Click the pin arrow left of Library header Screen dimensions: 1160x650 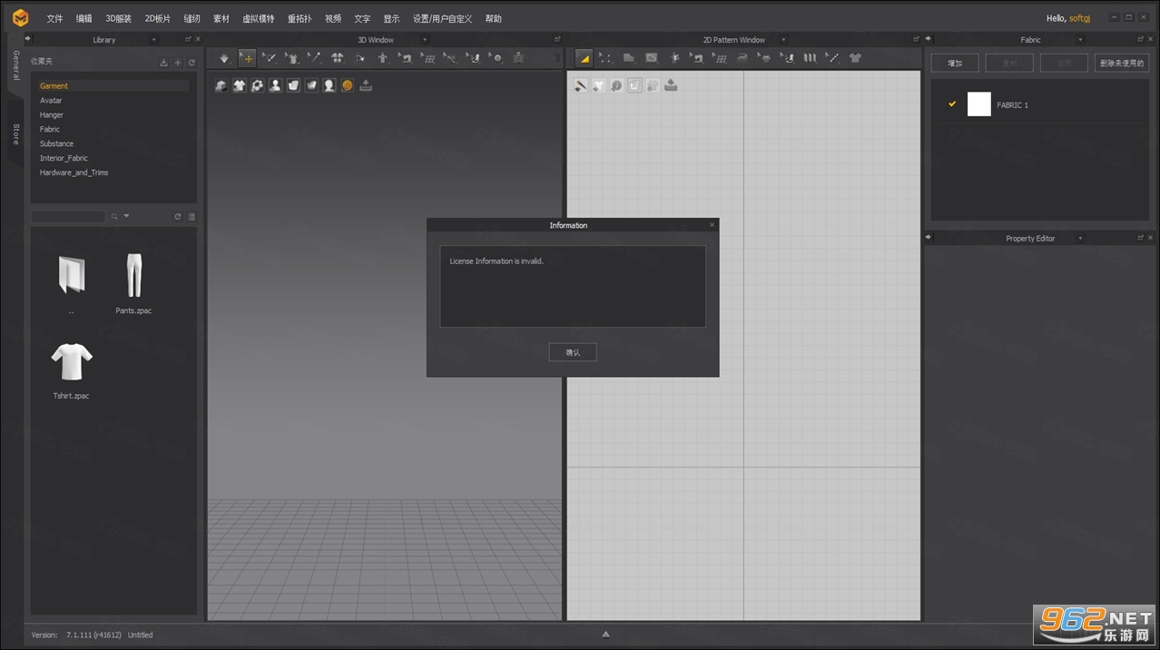point(28,39)
